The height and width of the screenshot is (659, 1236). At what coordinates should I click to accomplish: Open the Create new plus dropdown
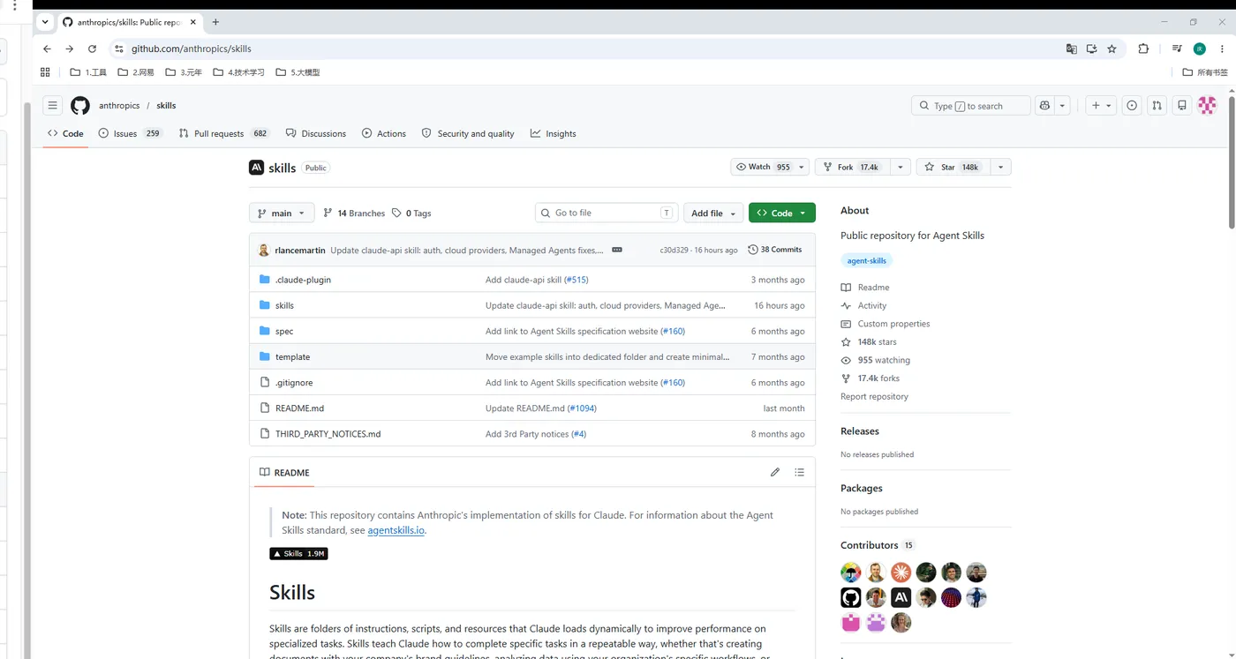(1101, 106)
